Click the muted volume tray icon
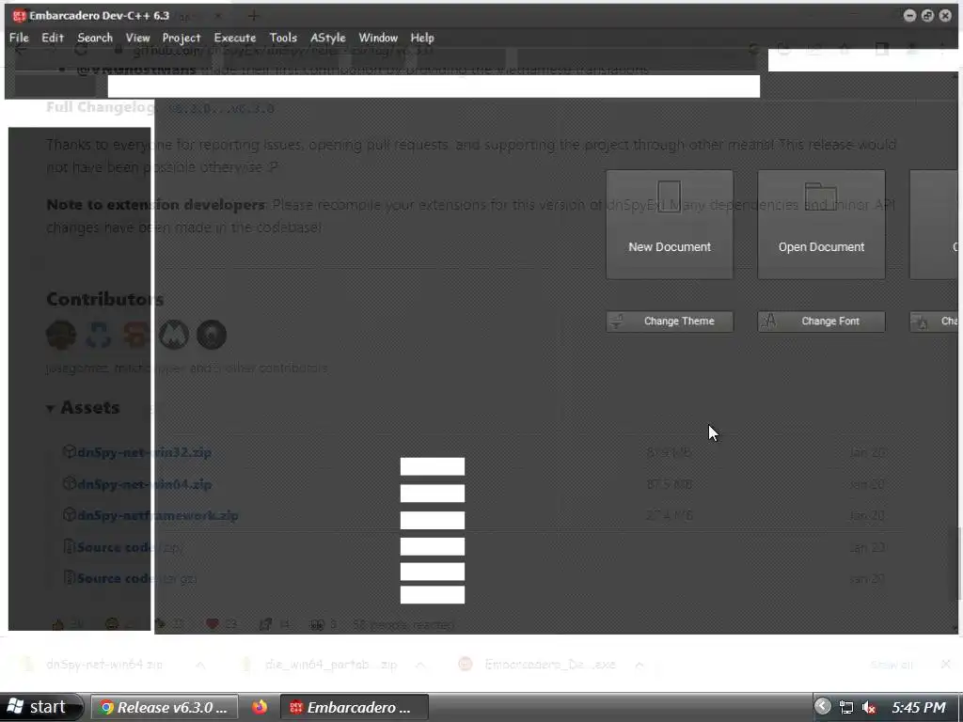The height and width of the screenshot is (722, 963). pos(869,707)
